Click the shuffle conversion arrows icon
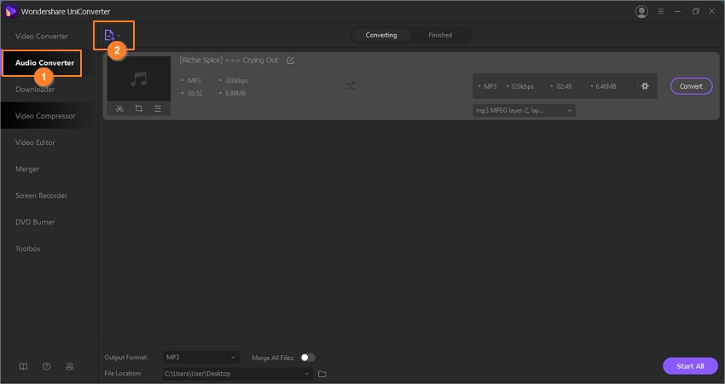Screen dimensions: 725x384 [350, 86]
